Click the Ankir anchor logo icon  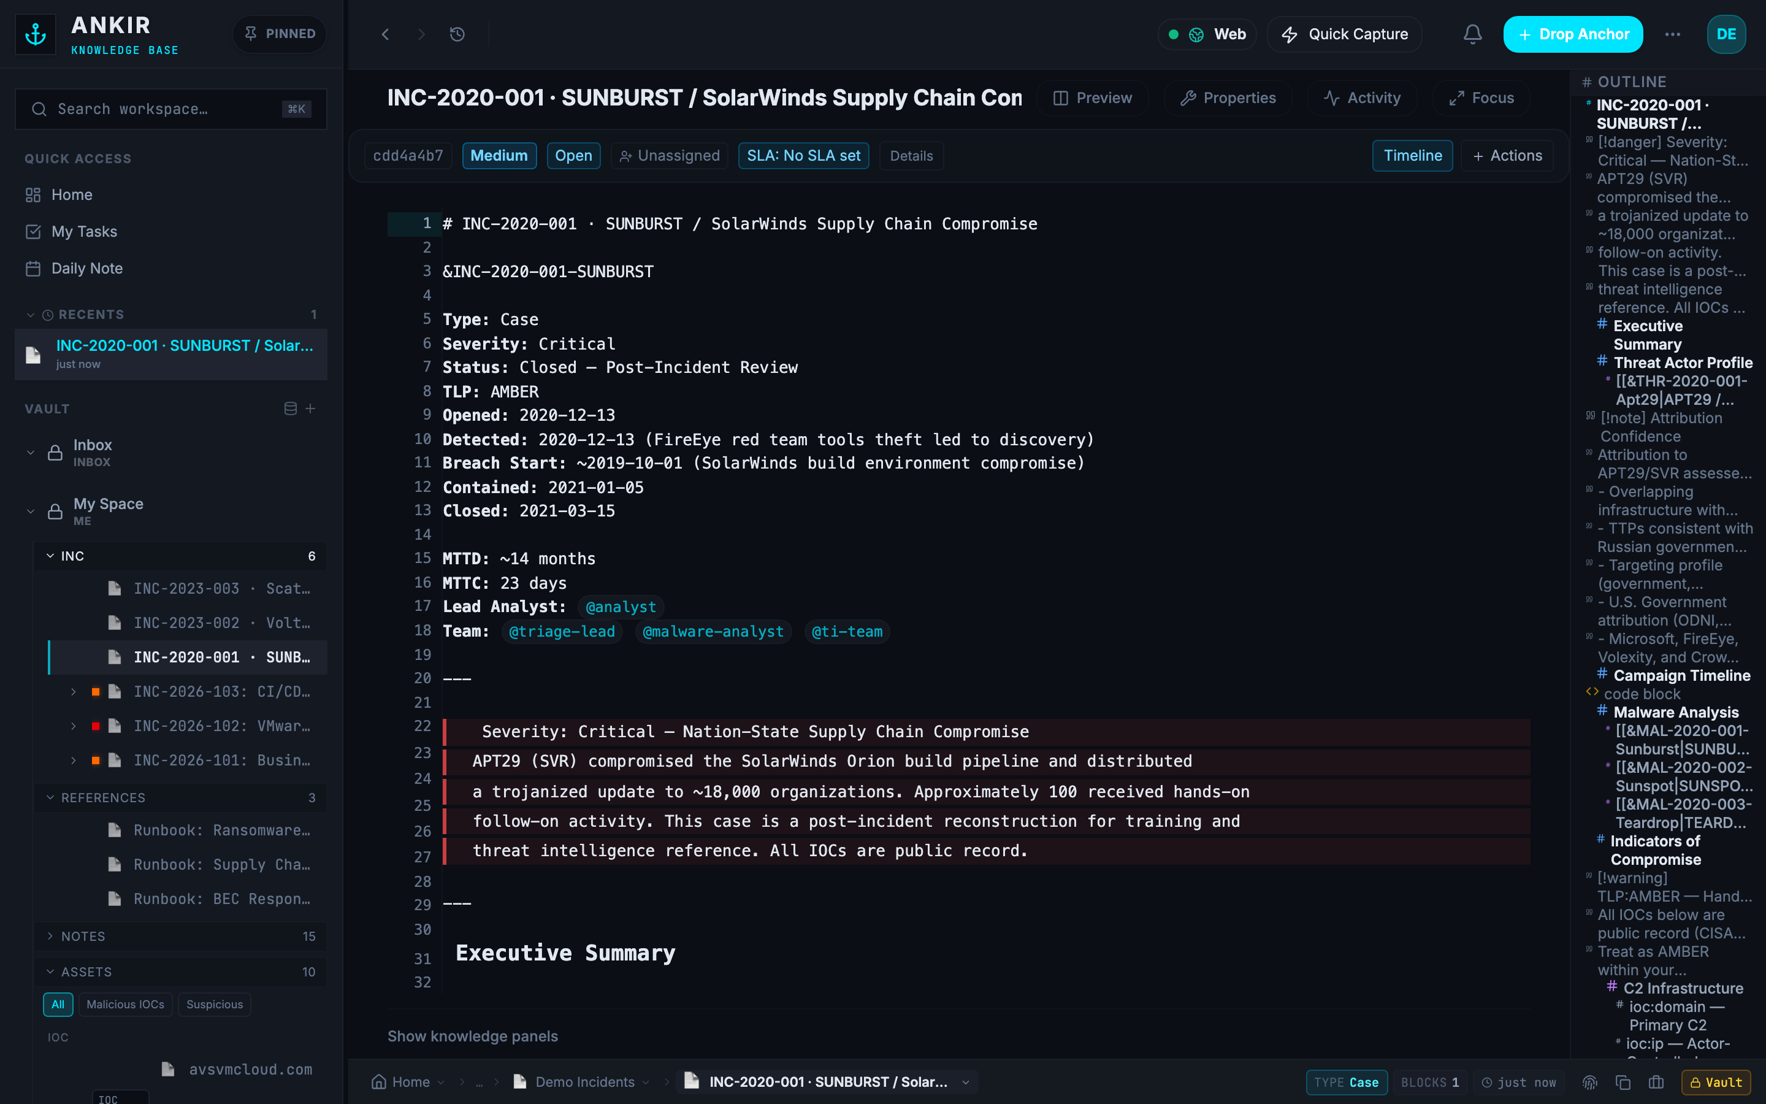coord(36,34)
